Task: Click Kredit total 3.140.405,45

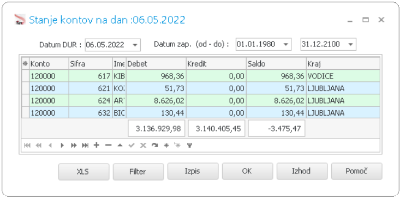Action: click(x=217, y=129)
